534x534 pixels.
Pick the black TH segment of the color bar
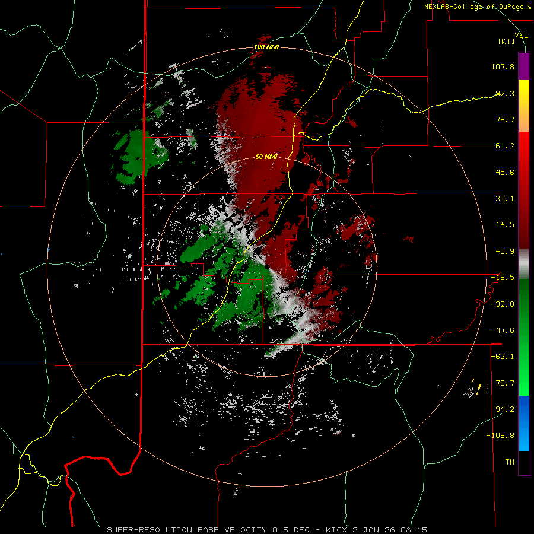pos(524,463)
